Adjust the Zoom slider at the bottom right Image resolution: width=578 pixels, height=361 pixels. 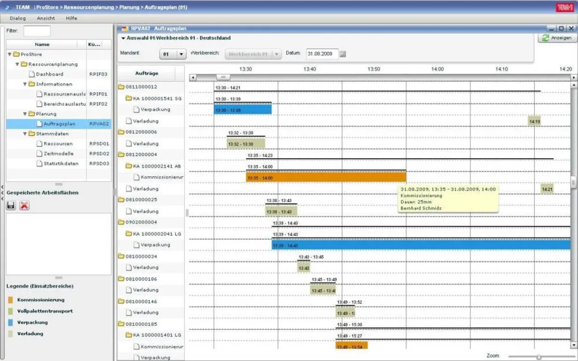pos(539,358)
